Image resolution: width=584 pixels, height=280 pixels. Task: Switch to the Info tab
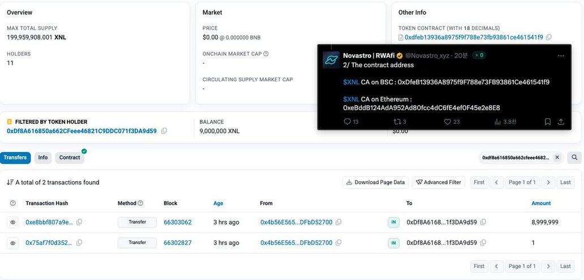pos(43,158)
